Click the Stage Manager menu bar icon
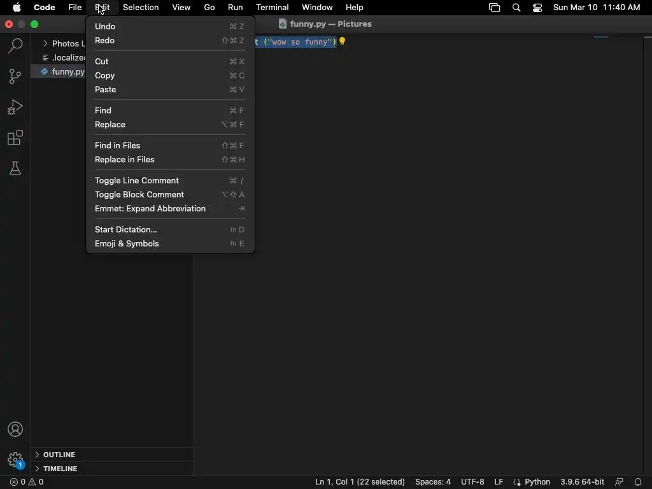Image resolution: width=652 pixels, height=489 pixels. [494, 8]
